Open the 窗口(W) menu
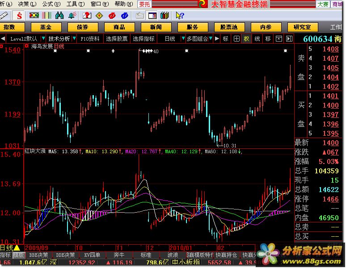The width and height of the screenshot is (346, 268). click(x=100, y=4)
